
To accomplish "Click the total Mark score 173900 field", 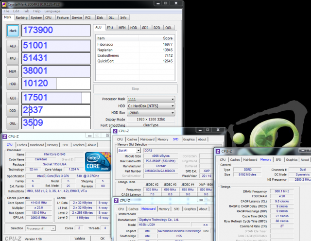I will pyautogui.click(x=56, y=30).
